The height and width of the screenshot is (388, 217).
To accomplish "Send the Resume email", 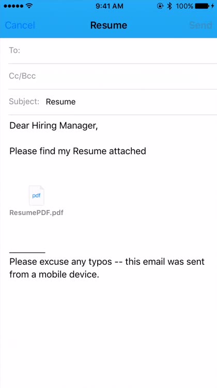I will click(200, 25).
